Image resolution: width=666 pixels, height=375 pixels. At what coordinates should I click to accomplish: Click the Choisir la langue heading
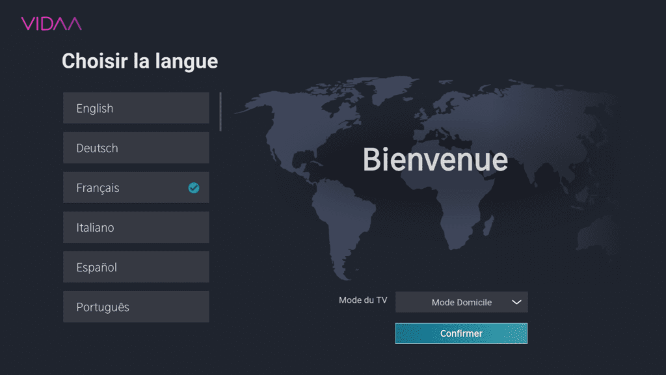click(139, 61)
